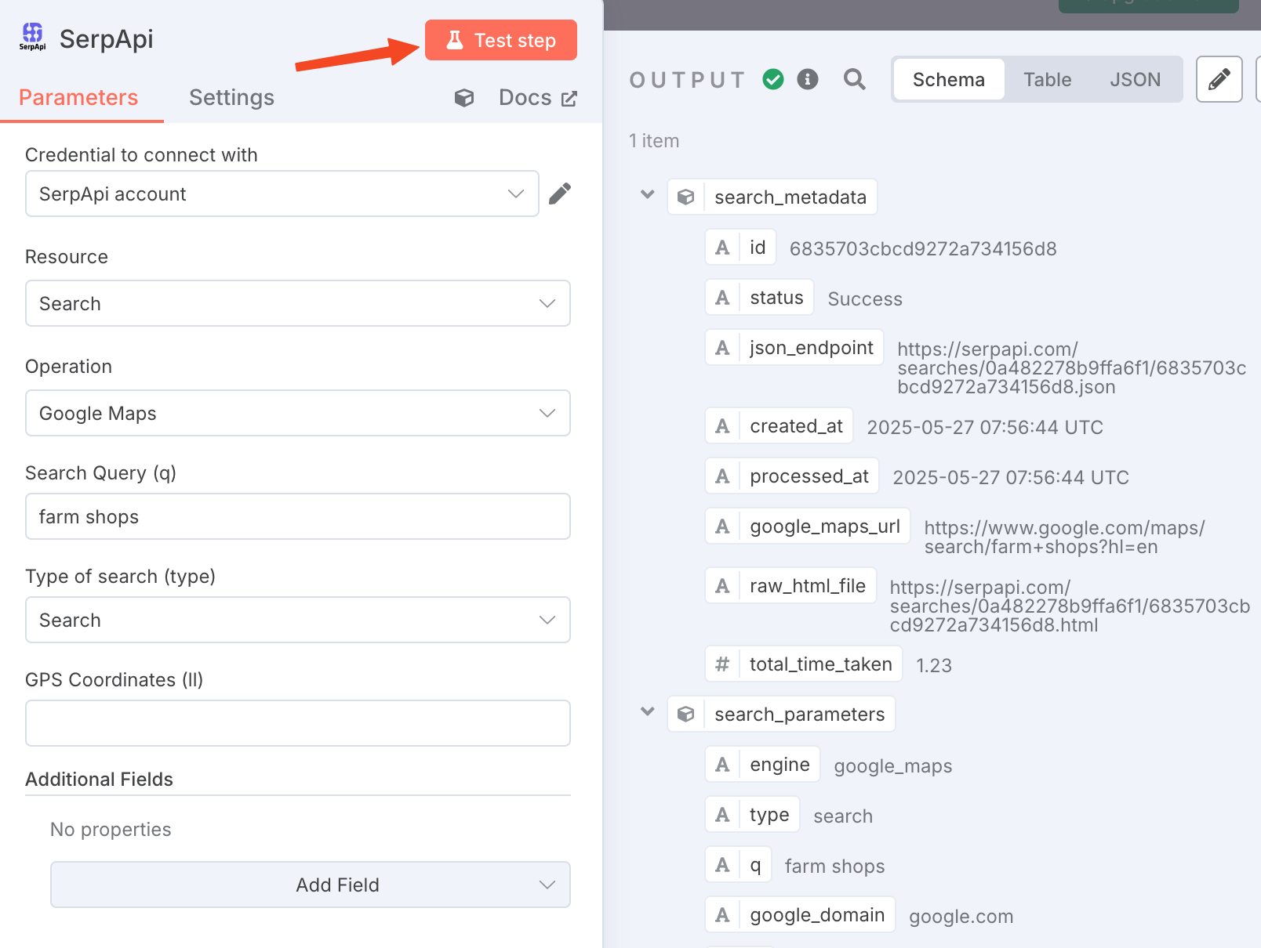1261x948 pixels.
Task: Open the node input data cube icon
Action: 464,97
